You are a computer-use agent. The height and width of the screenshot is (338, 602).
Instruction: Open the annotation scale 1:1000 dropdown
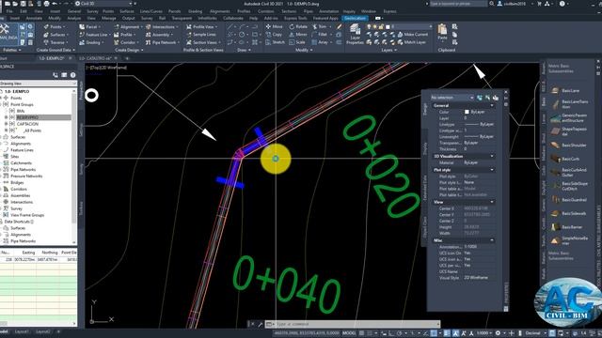coord(484,333)
